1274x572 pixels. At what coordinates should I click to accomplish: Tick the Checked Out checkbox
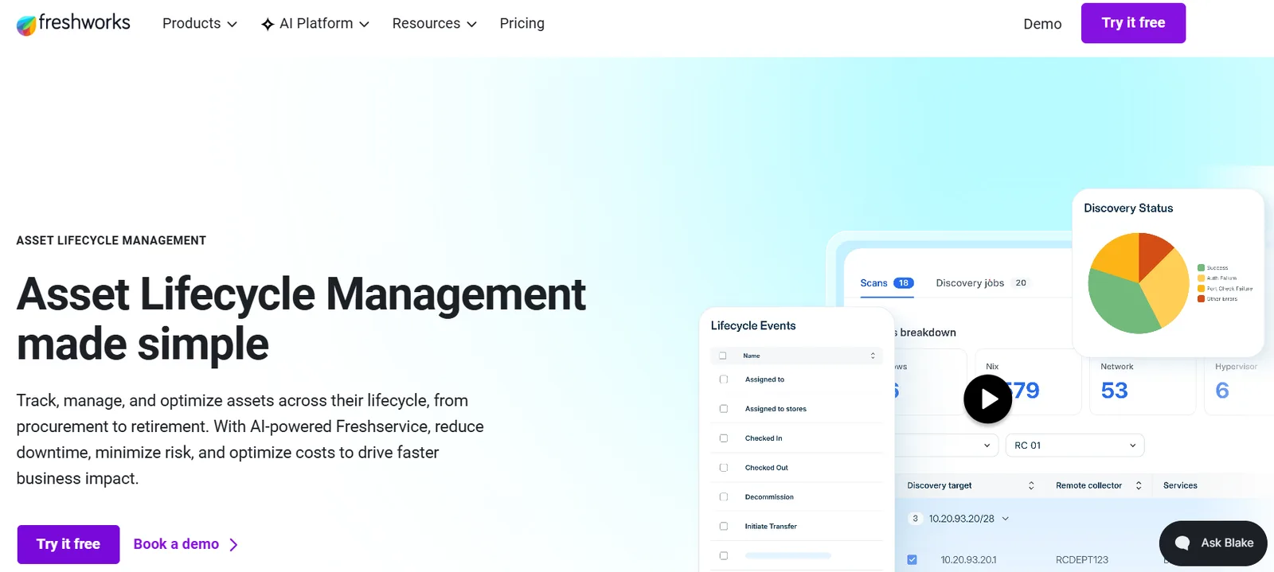(x=724, y=468)
